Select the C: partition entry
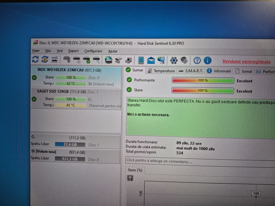Screen dimensions: 275x206 click(75, 142)
